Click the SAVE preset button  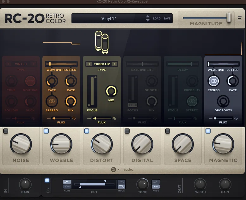pyautogui.click(x=167, y=19)
